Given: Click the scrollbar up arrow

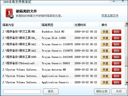Looking at the screenshot, I should click(x=126, y=24).
